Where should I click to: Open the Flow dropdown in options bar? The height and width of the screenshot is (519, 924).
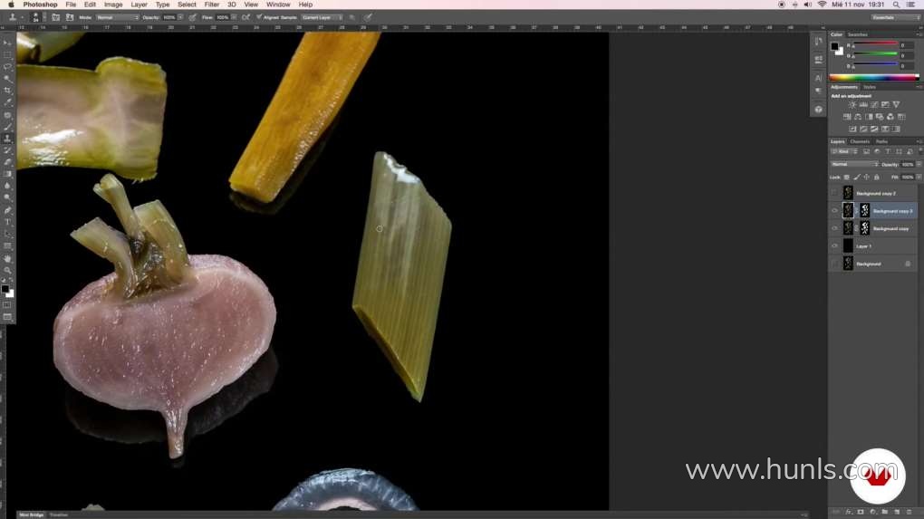click(x=234, y=18)
